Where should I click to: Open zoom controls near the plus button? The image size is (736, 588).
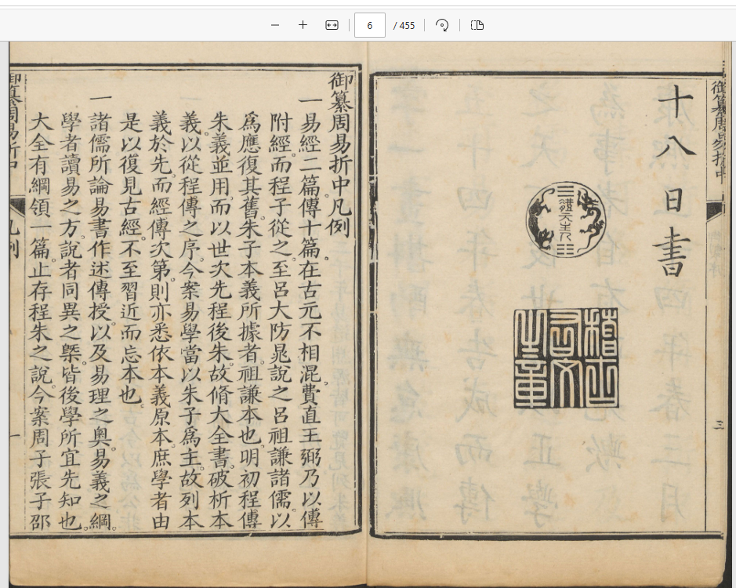tap(303, 25)
